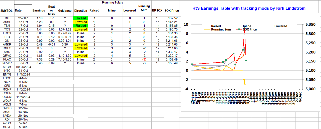The height and width of the screenshot is (129, 321).
Task: Click the SMYBOL column header
Action: coord(7,11)
